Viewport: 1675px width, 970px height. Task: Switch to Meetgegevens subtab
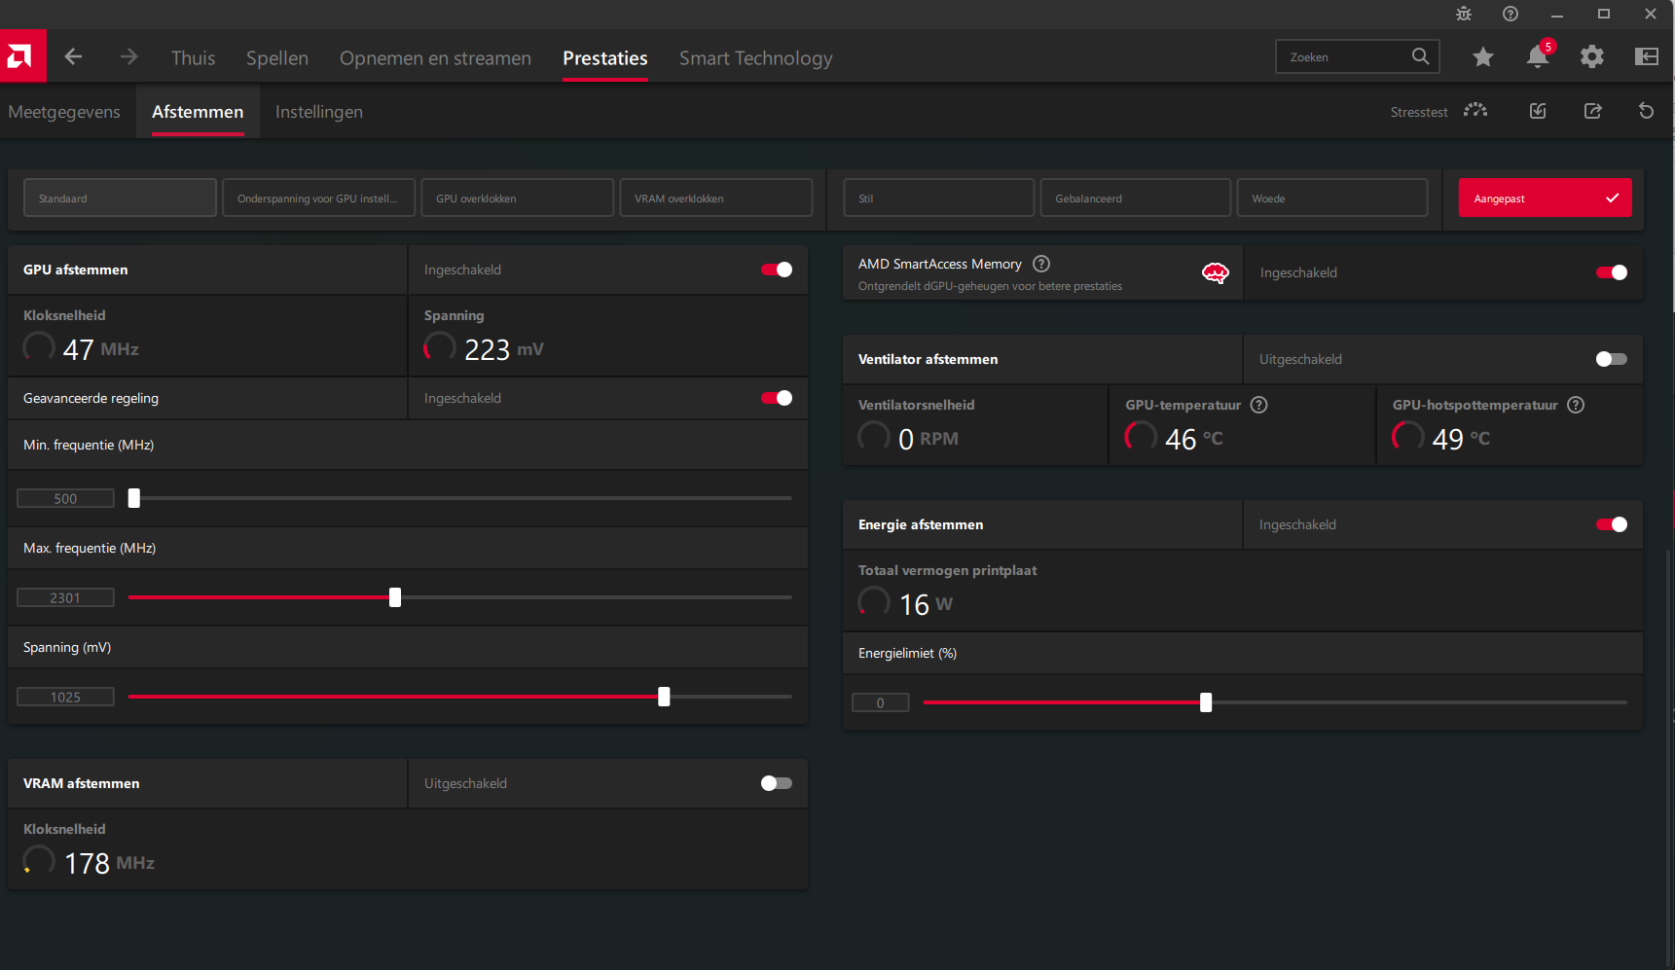[x=64, y=112]
